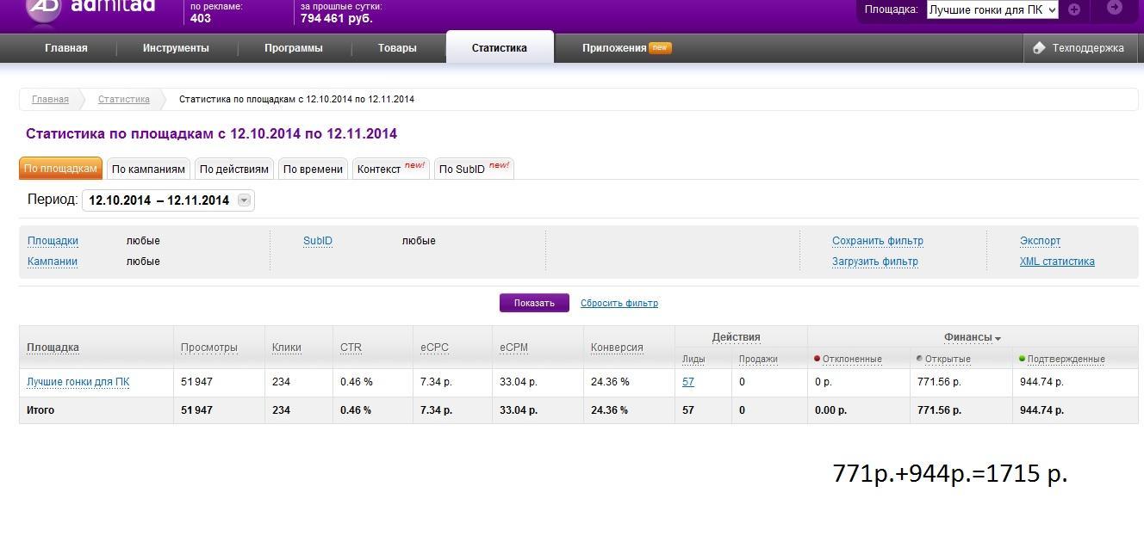Click the Площадки filter link
Viewport: 1144px width, 548px height.
tap(53, 241)
